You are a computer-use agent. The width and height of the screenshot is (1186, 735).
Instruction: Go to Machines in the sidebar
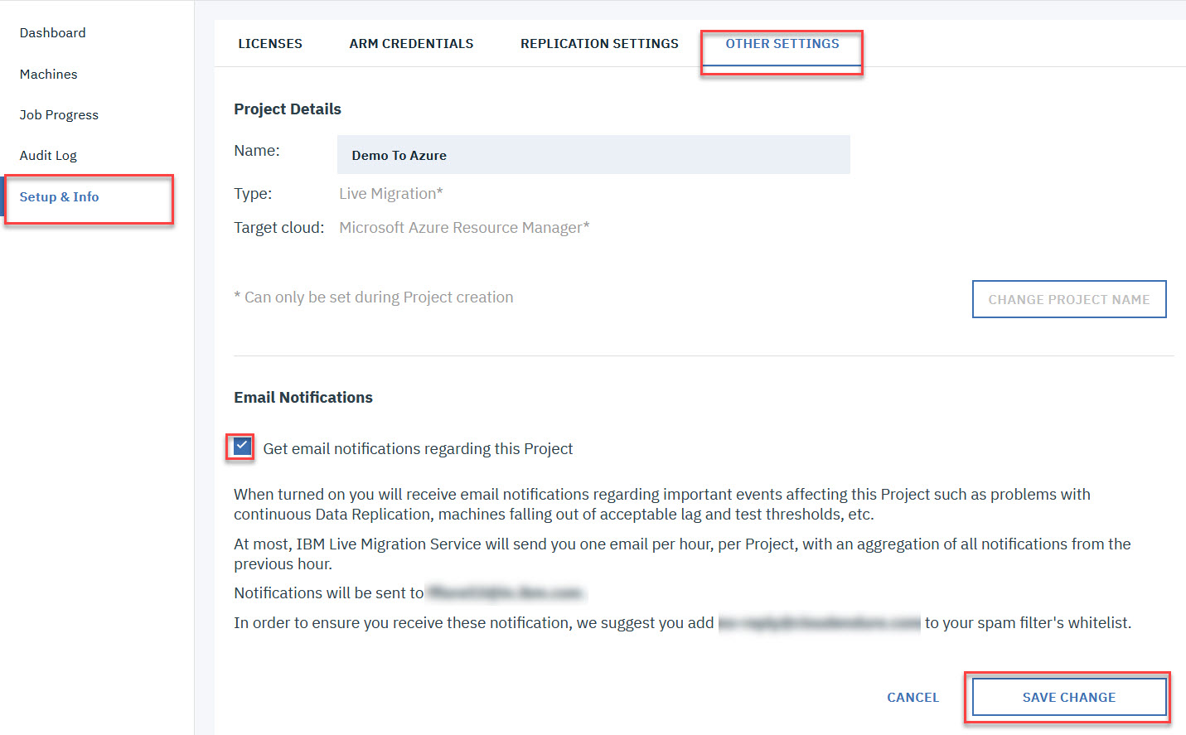click(48, 75)
